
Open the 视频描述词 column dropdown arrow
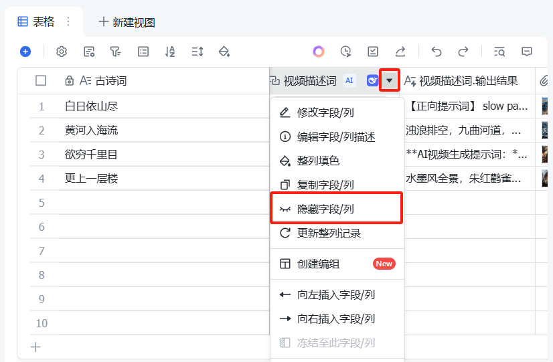(390, 80)
